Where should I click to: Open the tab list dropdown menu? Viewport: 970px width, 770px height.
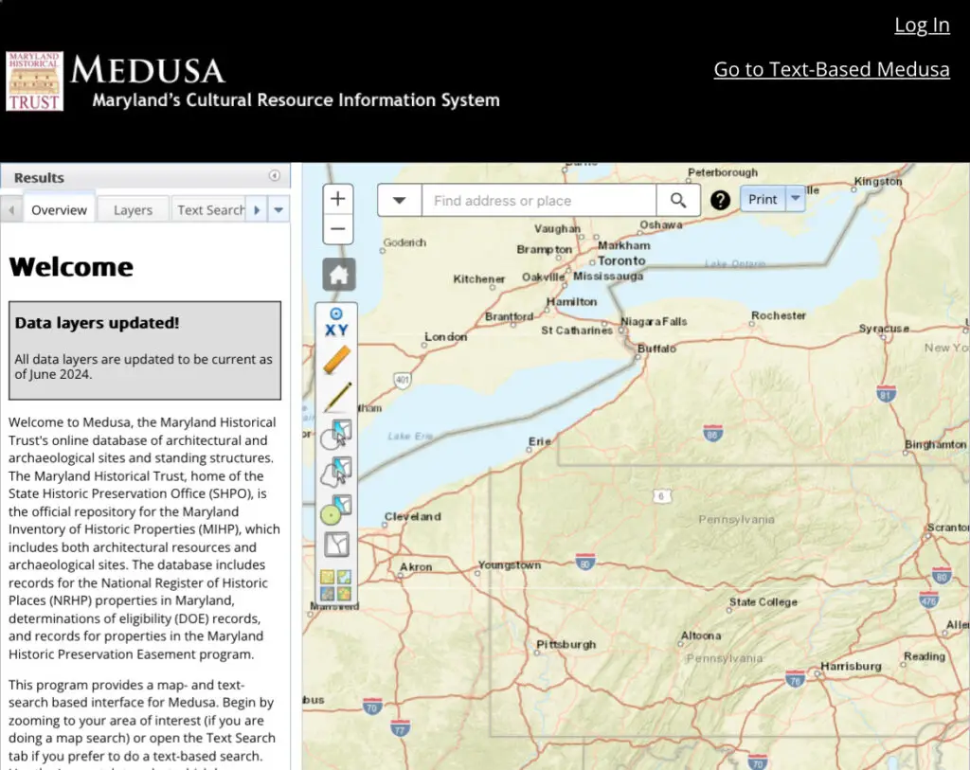click(279, 209)
